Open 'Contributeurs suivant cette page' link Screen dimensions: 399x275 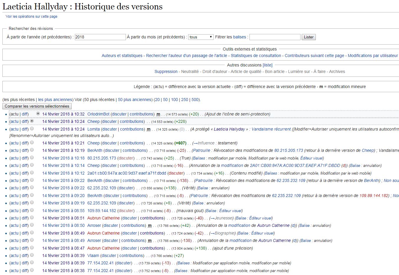coord(314,56)
